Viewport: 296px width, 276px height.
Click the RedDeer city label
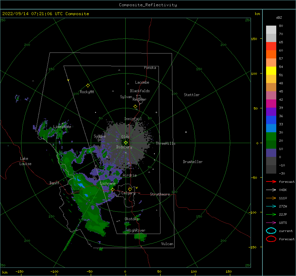point(139,99)
